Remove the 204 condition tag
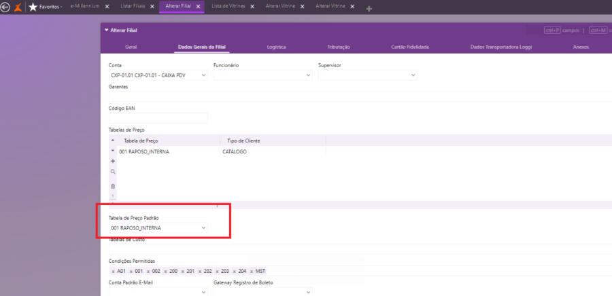This screenshot has height=296, width=612. (x=234, y=272)
